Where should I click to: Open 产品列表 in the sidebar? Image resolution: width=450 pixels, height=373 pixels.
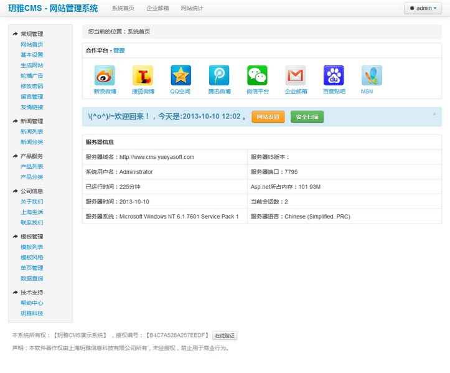click(32, 166)
